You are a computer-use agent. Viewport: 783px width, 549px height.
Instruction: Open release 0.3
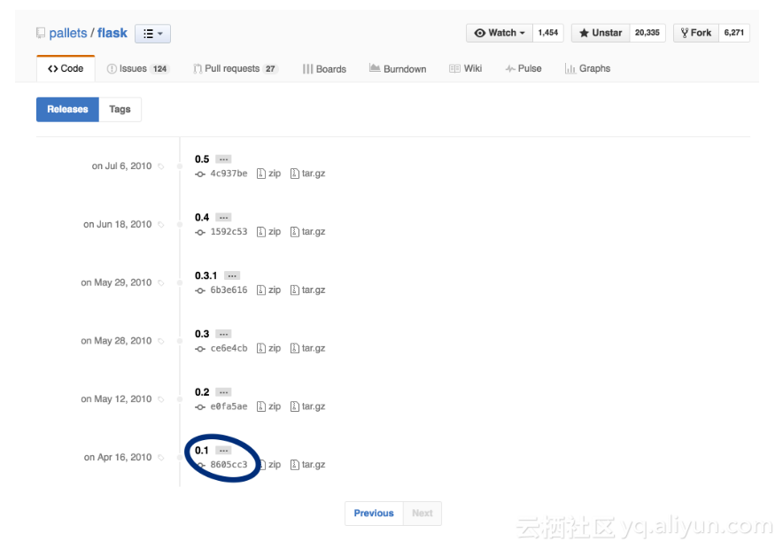click(x=202, y=334)
